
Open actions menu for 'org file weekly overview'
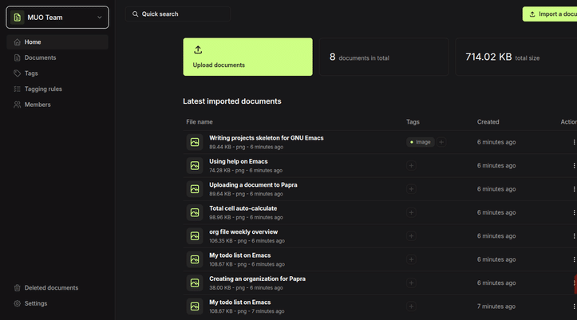click(574, 235)
